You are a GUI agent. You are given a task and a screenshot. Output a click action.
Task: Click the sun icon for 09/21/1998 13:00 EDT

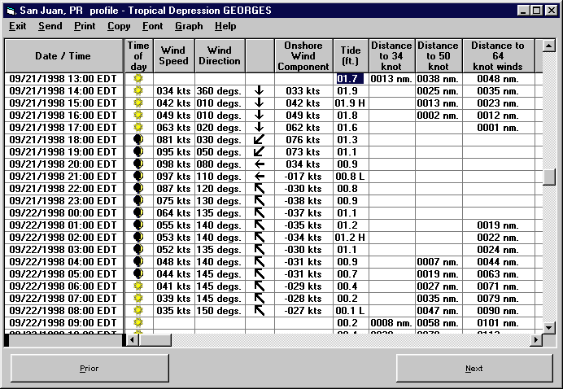(x=138, y=79)
